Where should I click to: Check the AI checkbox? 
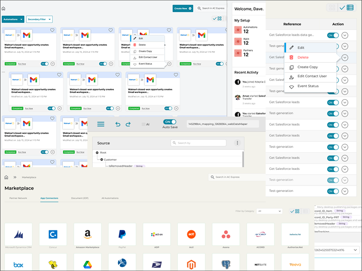click(x=144, y=124)
